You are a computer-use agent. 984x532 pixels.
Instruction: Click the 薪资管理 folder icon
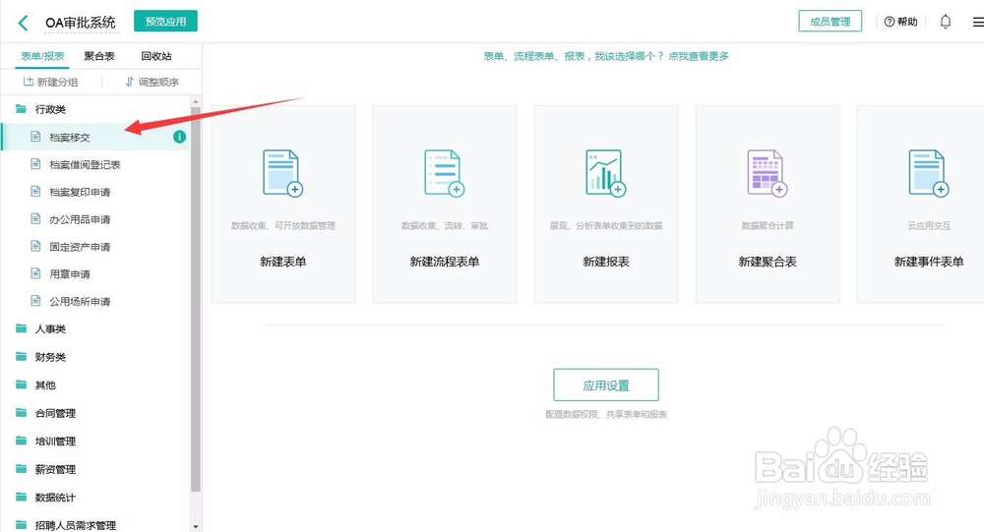click(x=22, y=469)
